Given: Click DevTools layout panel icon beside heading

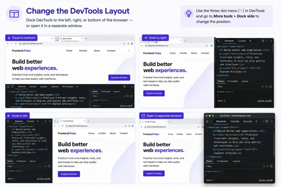Looking at the screenshot, I should tap(14, 14).
